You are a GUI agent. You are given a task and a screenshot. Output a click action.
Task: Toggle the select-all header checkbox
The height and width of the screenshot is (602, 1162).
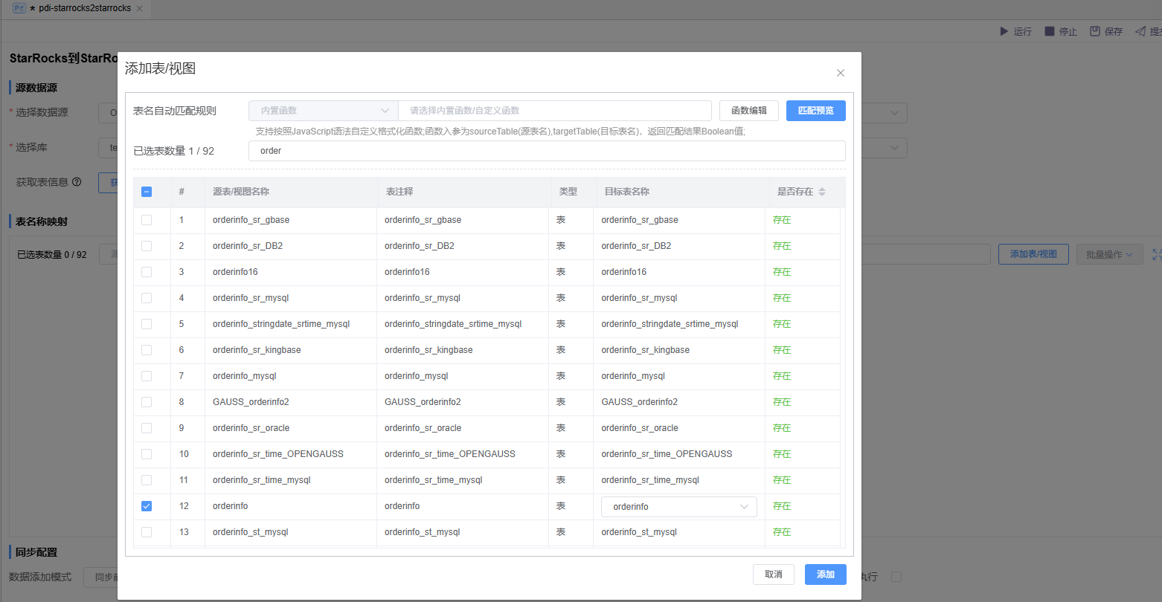click(x=147, y=192)
